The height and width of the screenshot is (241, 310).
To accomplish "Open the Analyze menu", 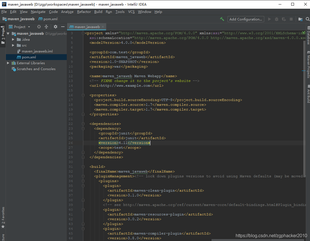I will point(67,12).
